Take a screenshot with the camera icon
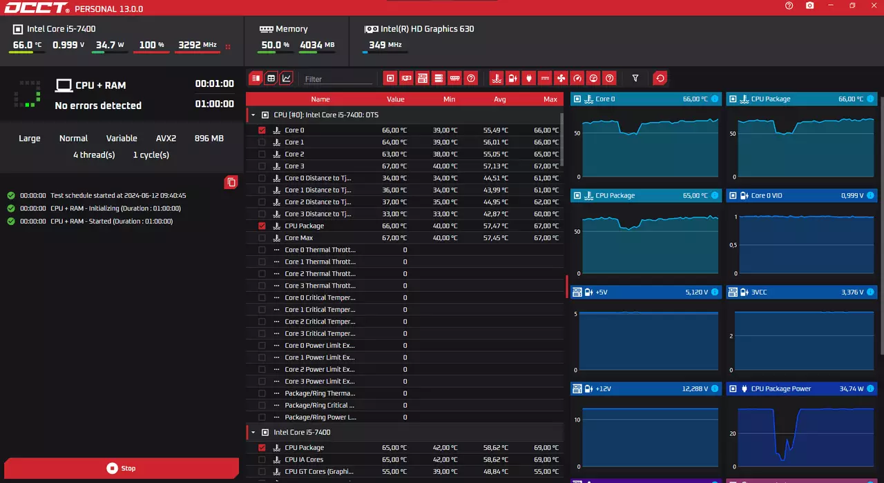This screenshot has height=483, width=884. pos(810,6)
